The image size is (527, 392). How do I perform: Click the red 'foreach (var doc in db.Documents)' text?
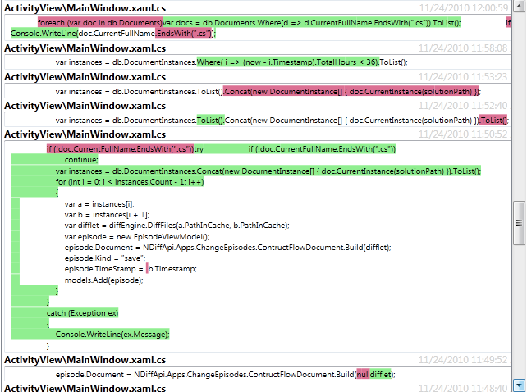(x=100, y=22)
